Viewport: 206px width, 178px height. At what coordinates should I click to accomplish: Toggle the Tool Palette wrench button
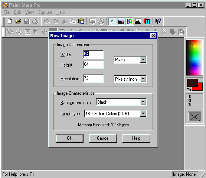tap(112, 21)
